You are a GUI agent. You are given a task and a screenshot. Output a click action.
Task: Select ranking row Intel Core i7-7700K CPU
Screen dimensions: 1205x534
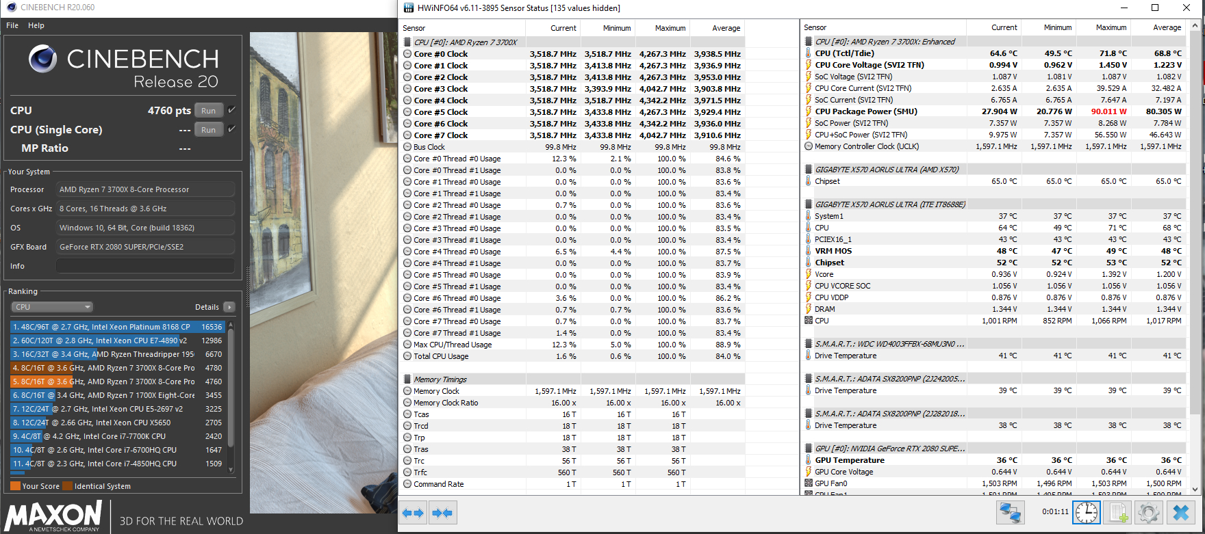pyautogui.click(x=118, y=436)
